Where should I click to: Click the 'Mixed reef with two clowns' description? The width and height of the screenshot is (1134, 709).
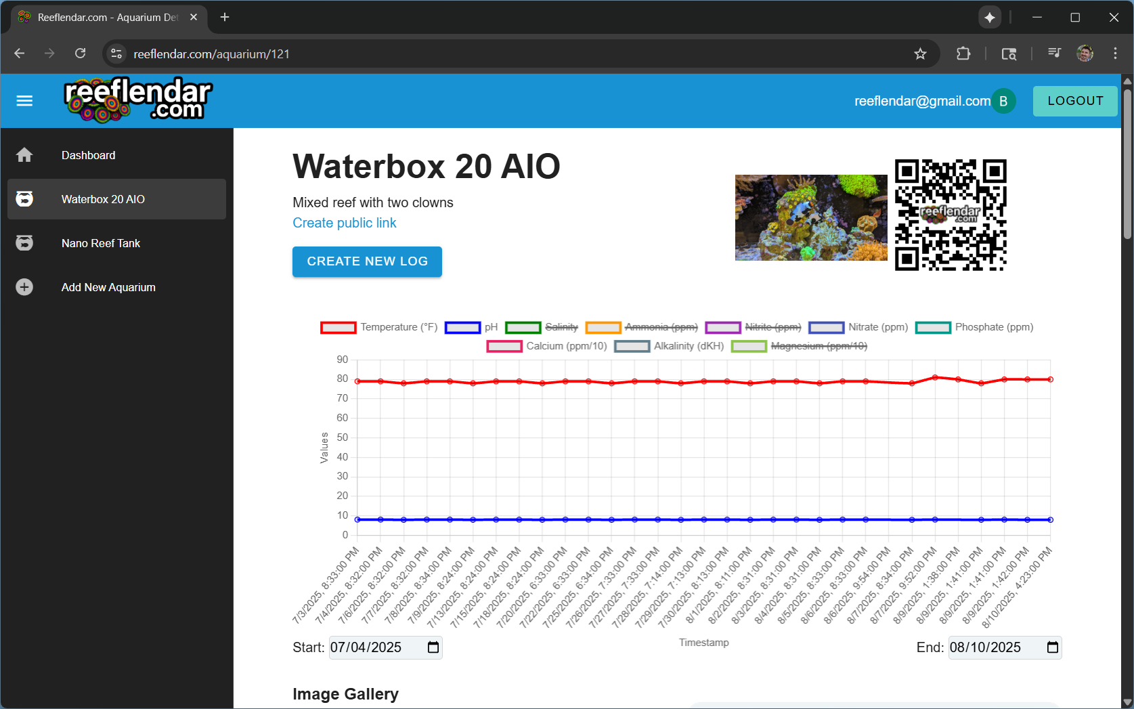coord(373,202)
